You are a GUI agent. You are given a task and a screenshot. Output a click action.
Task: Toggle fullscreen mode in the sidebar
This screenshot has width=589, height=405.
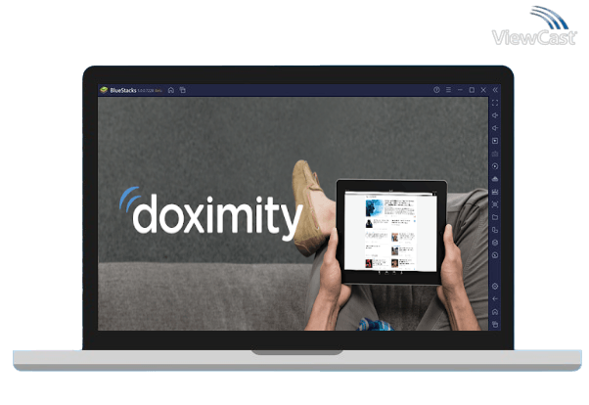point(495,103)
